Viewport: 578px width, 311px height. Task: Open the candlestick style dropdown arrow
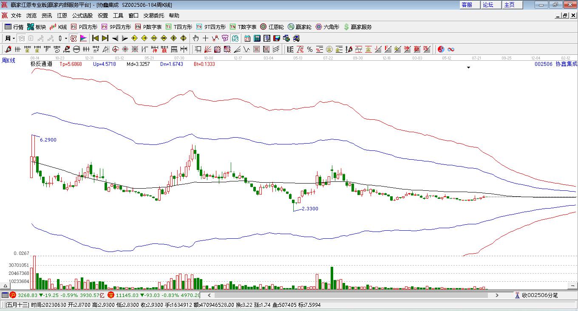tap(66, 38)
